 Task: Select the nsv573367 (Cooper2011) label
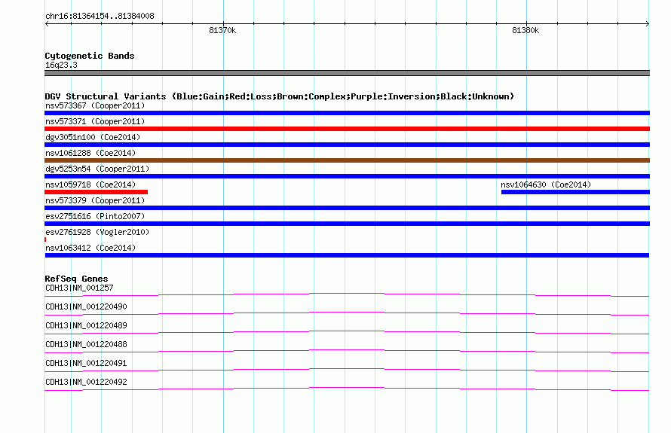[x=95, y=105]
